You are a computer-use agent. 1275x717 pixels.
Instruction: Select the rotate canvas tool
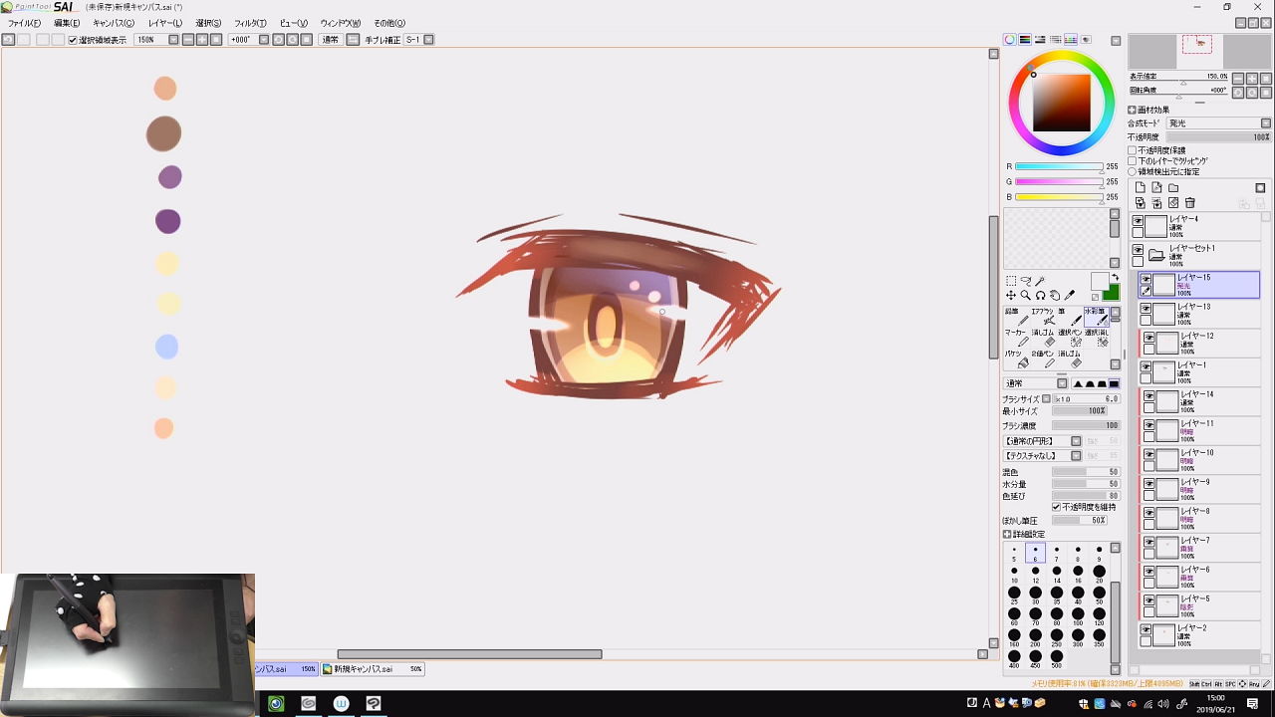click(1040, 296)
